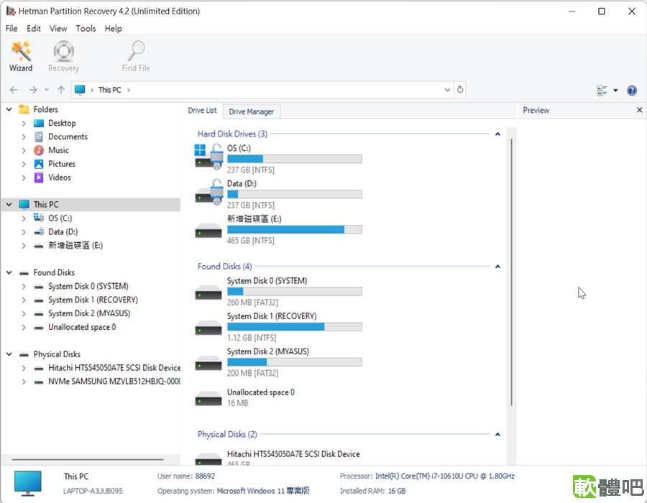647x503 pixels.
Task: Open the address bar history dropdown
Action: 447,90
